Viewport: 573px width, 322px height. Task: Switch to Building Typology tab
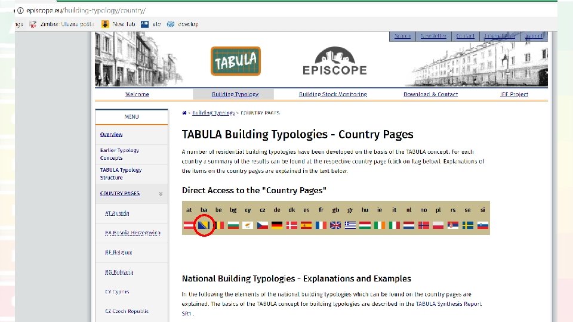click(235, 94)
